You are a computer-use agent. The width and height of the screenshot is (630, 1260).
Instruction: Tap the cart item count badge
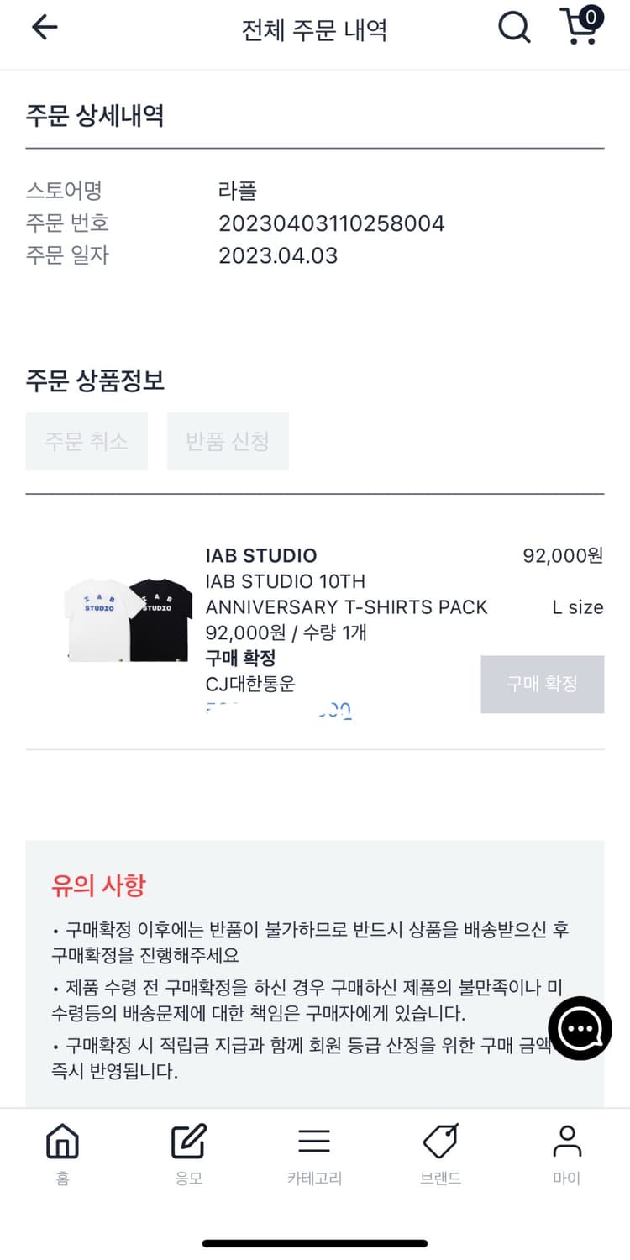(591, 16)
